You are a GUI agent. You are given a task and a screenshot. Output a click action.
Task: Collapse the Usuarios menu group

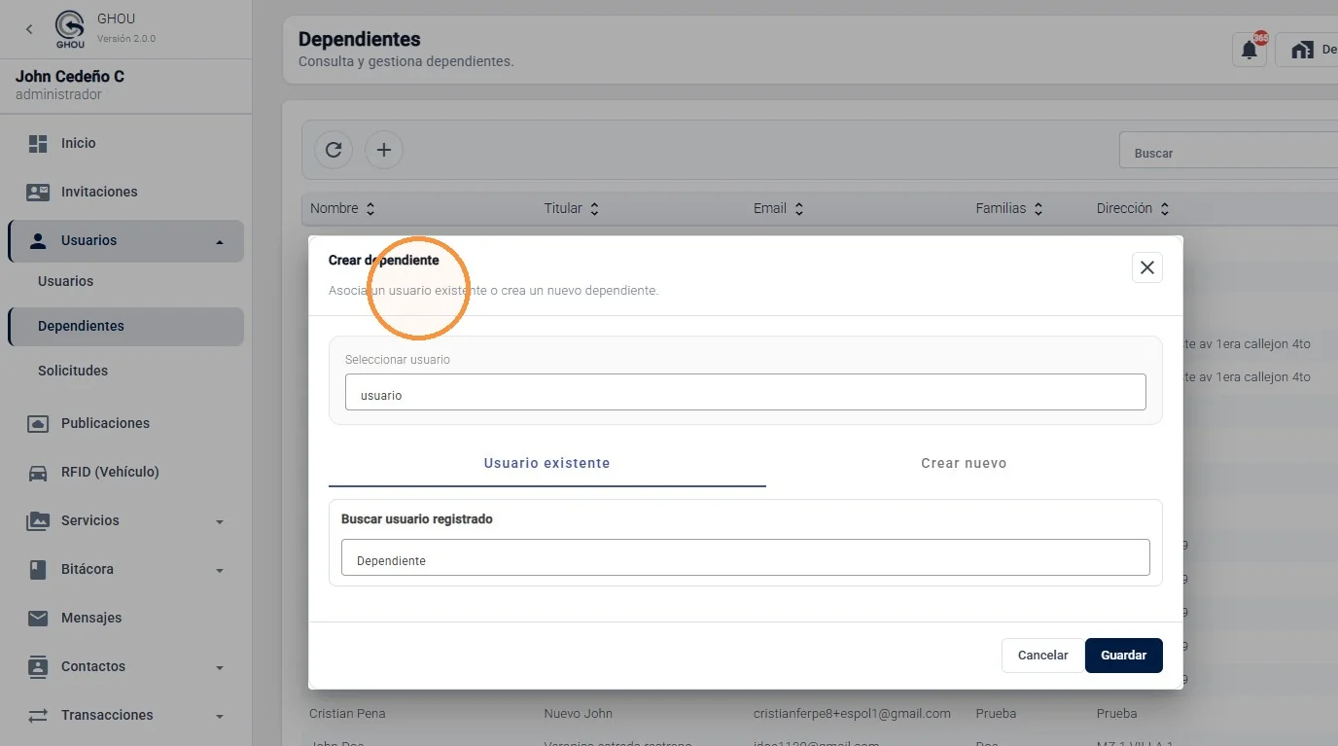point(125,240)
